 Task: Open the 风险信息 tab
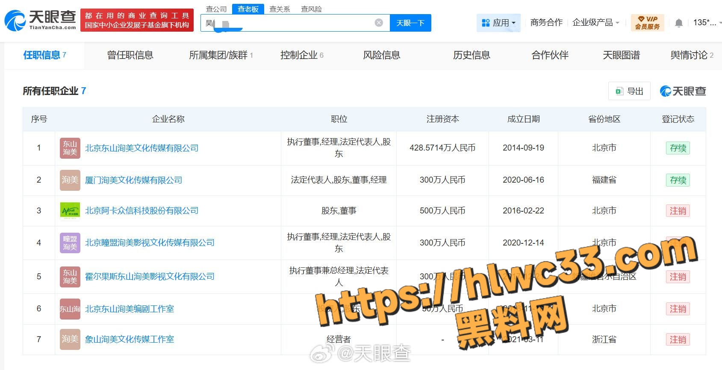pos(381,55)
